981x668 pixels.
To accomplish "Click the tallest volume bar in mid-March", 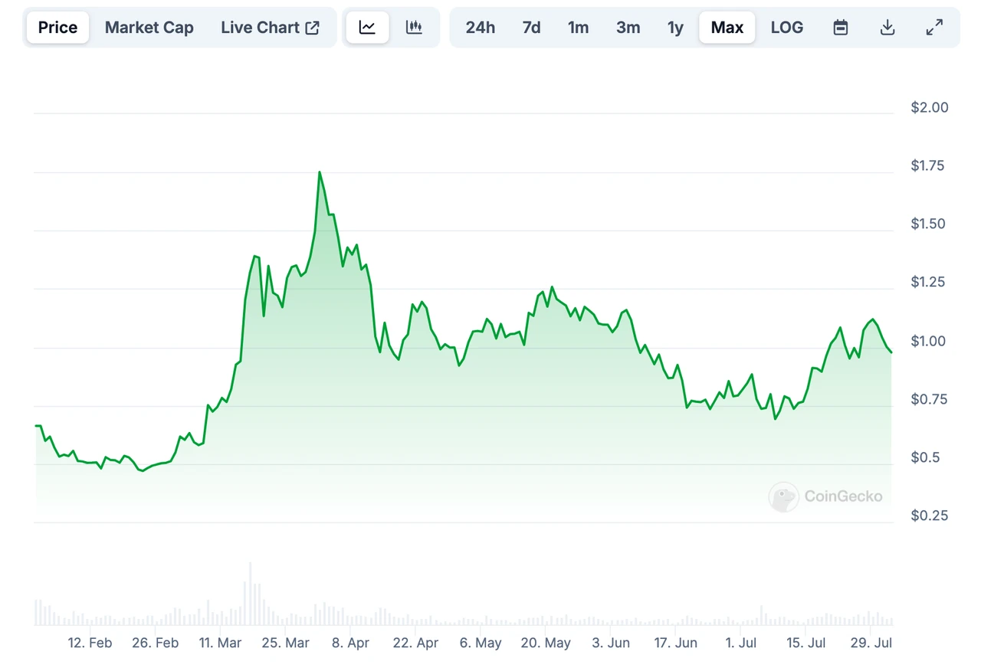I will (251, 594).
